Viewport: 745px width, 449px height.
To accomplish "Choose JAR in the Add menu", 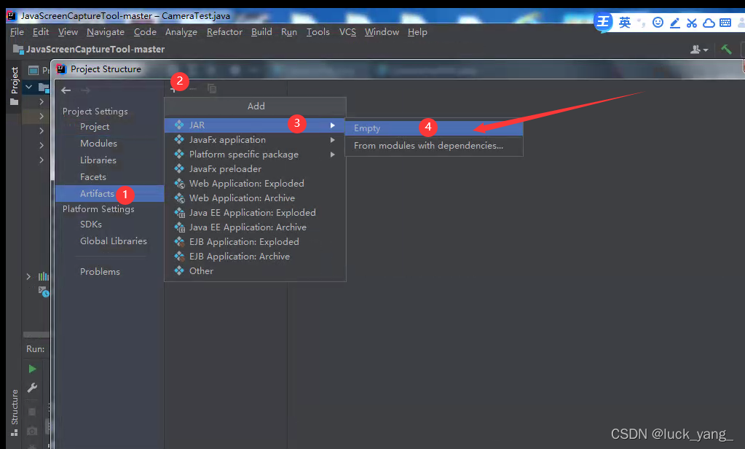I will pyautogui.click(x=255, y=125).
